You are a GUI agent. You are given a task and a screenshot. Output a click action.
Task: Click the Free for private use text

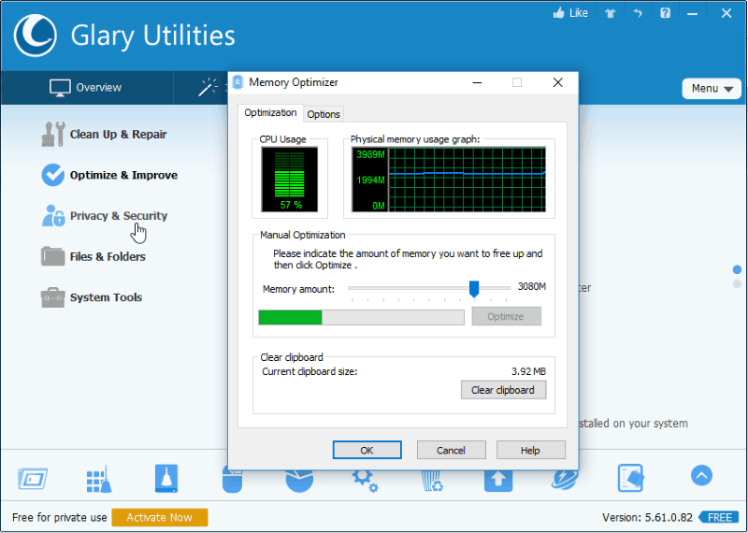(60, 517)
